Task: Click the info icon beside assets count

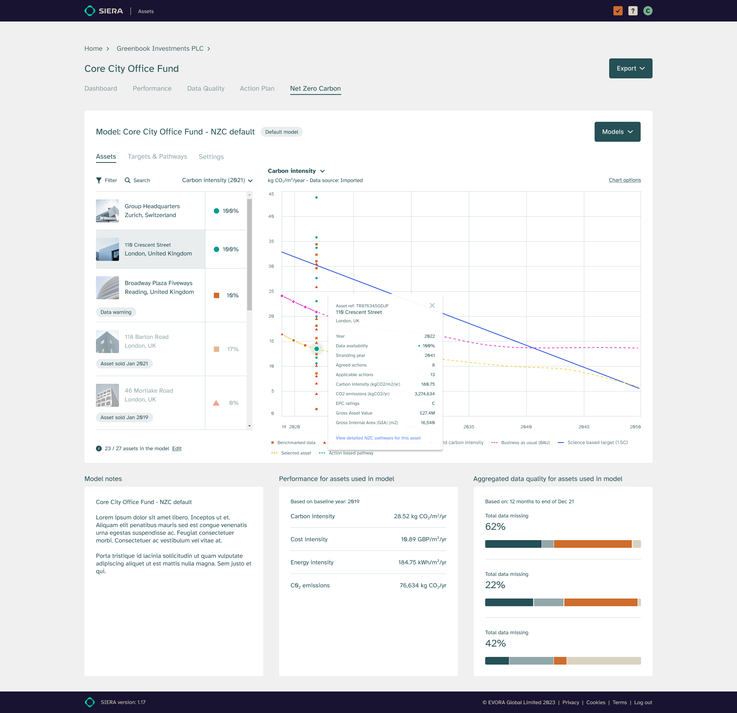Action: (99, 448)
